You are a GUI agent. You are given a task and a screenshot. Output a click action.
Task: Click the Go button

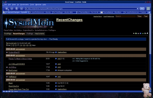click(142, 9)
